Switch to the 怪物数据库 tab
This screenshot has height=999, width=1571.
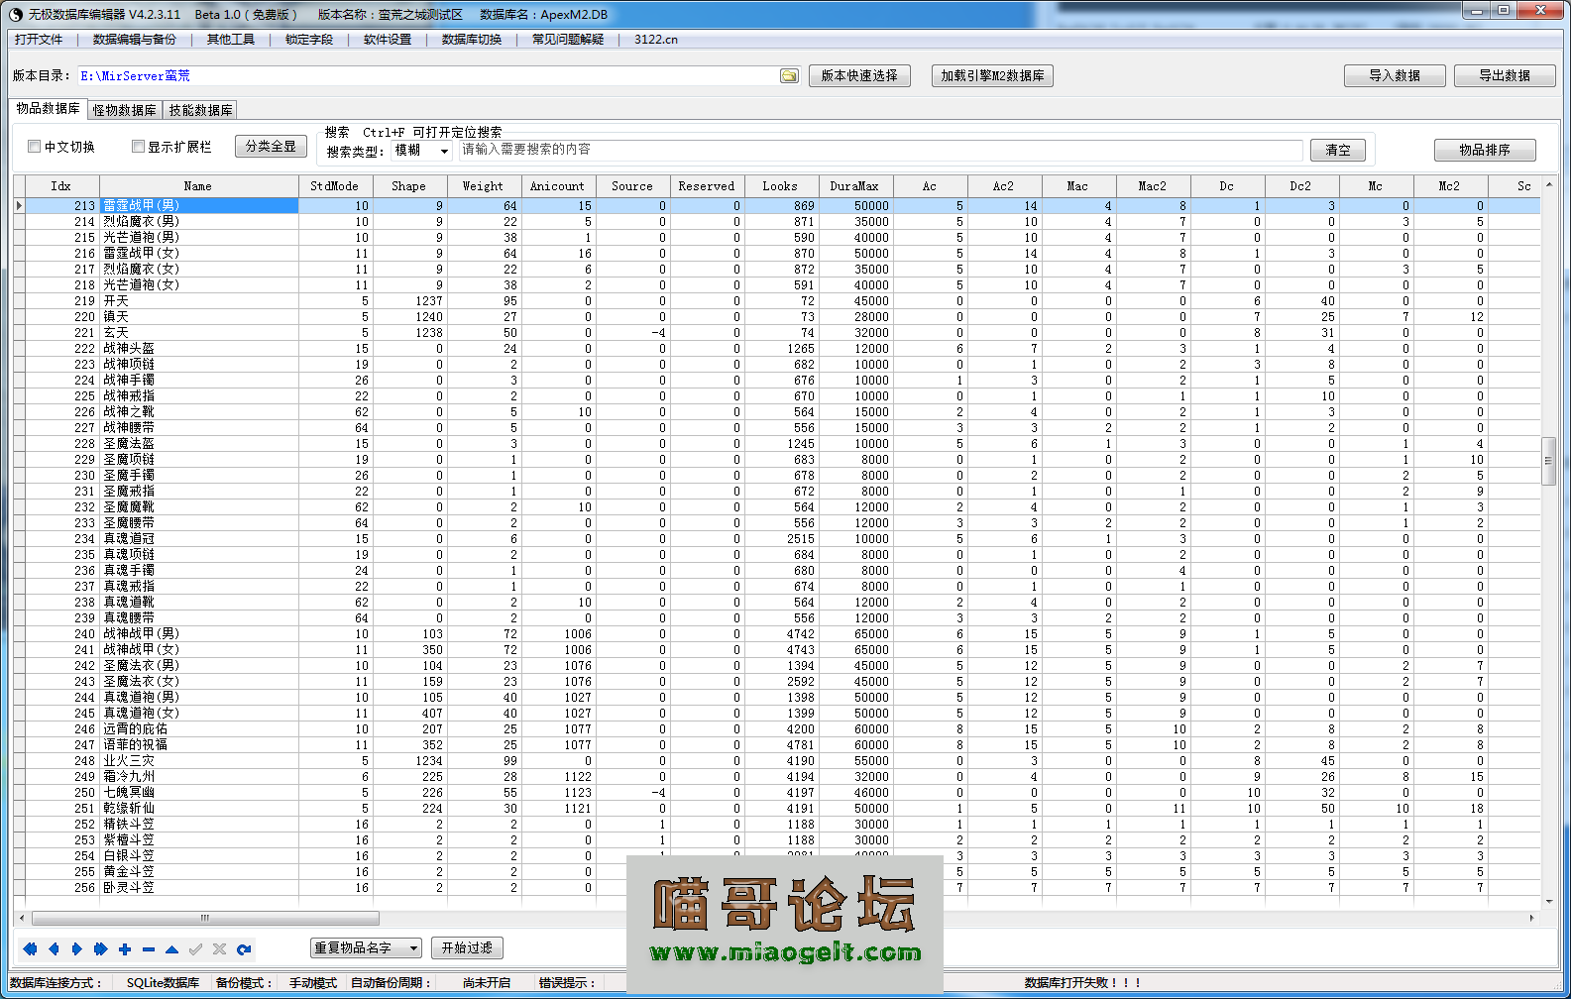coord(125,110)
